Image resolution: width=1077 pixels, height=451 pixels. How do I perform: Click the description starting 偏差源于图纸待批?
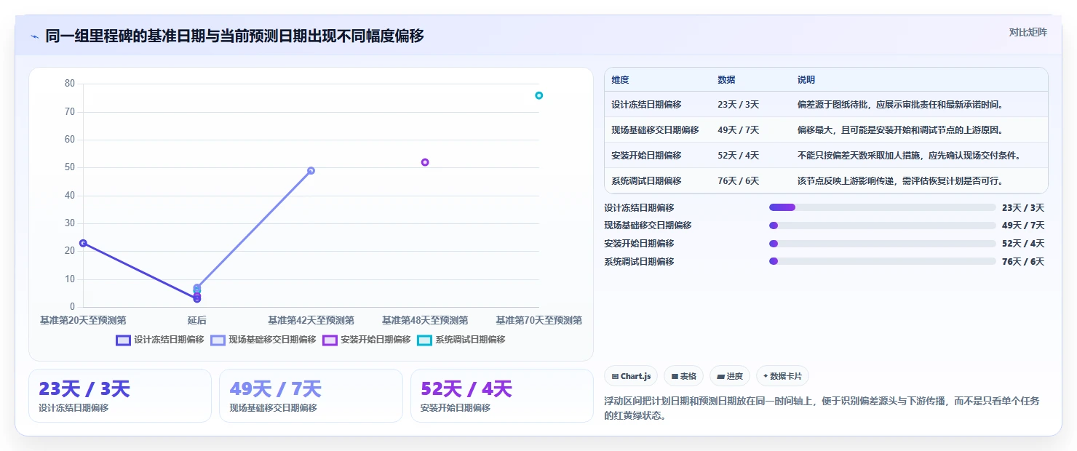pos(919,105)
